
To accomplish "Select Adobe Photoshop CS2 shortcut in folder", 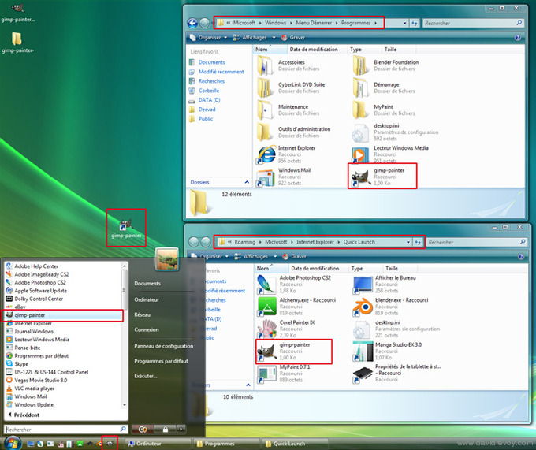I will [x=268, y=283].
